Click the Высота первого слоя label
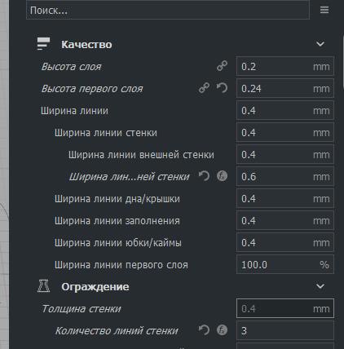344x349 pixels. pyautogui.click(x=92, y=89)
